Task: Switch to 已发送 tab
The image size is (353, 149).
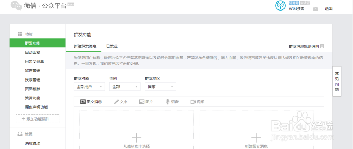Action: 112,46
